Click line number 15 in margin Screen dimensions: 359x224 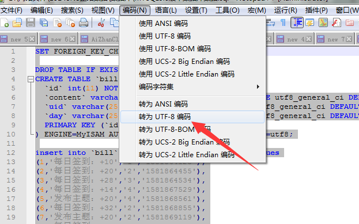[11, 180]
